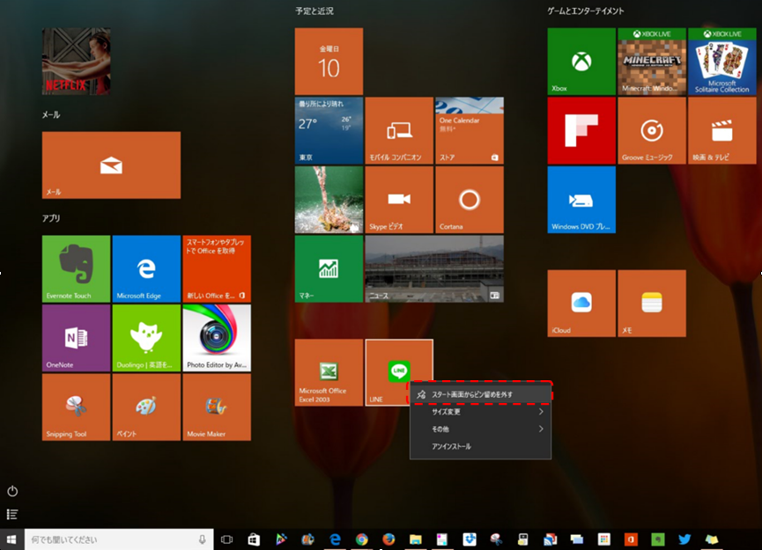This screenshot has width=762, height=550.
Task: Launch the Movie Maker tile
Action: point(217,407)
